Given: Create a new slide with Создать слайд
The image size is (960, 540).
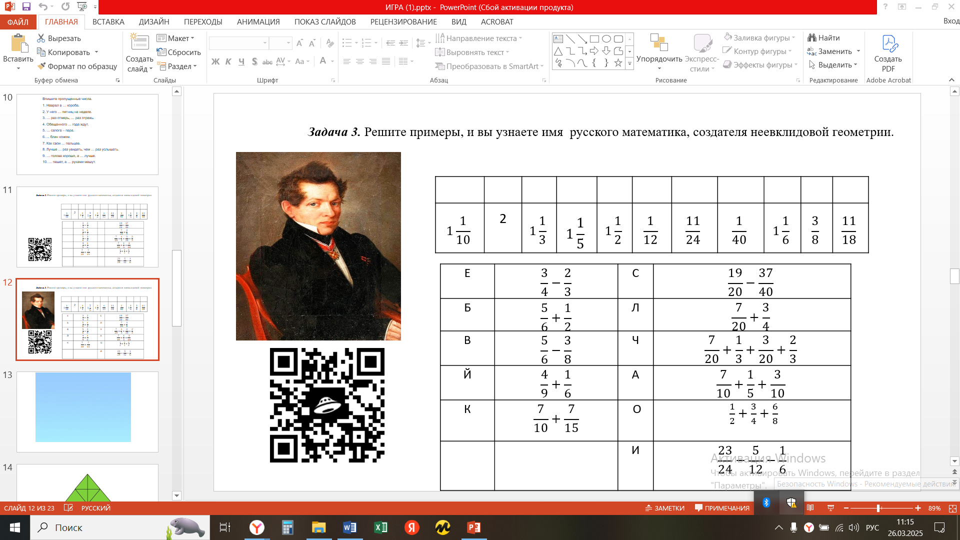Looking at the screenshot, I should (x=139, y=52).
